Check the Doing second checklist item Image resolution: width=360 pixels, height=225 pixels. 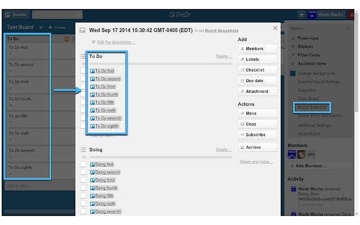coord(83,172)
